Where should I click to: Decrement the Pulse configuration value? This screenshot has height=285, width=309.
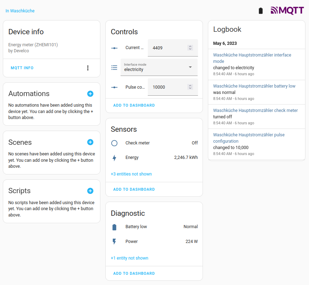pyautogui.click(x=190, y=89)
